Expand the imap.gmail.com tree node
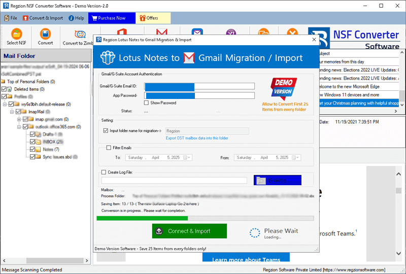 pyautogui.click(x=19, y=119)
